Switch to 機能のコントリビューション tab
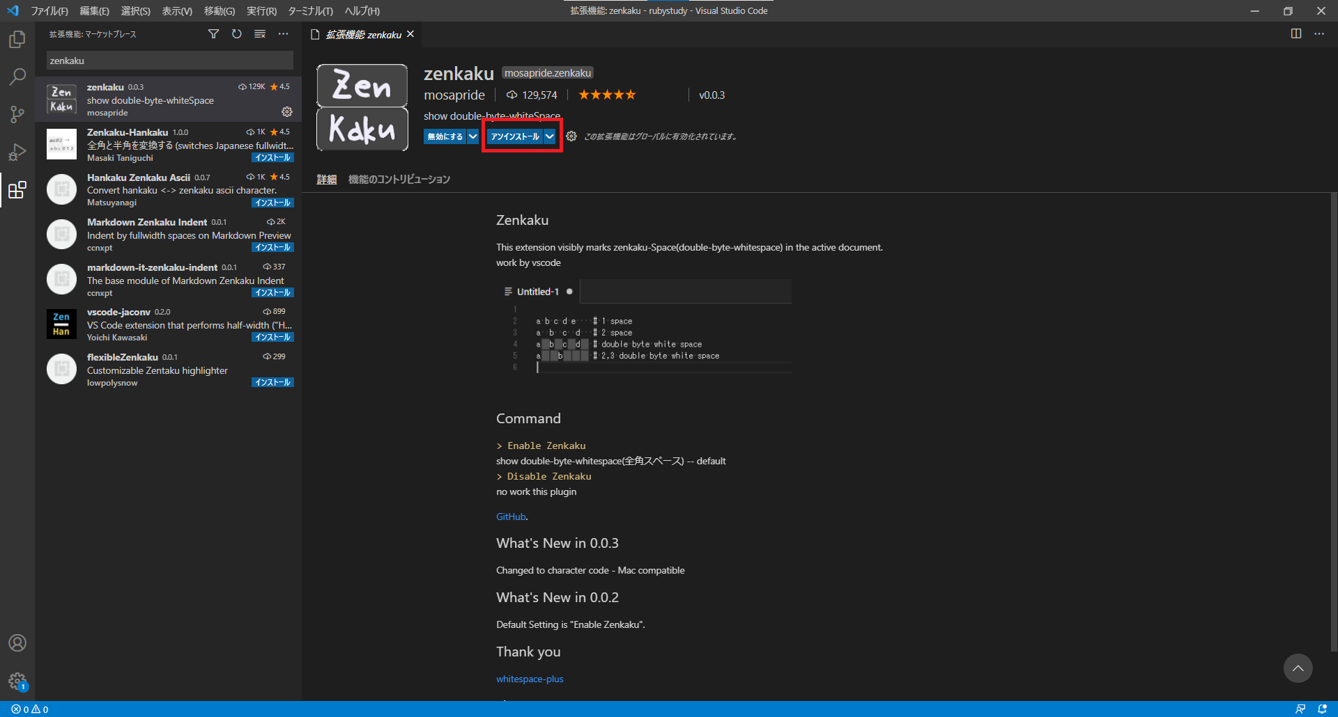1338x717 pixels. pyautogui.click(x=399, y=180)
